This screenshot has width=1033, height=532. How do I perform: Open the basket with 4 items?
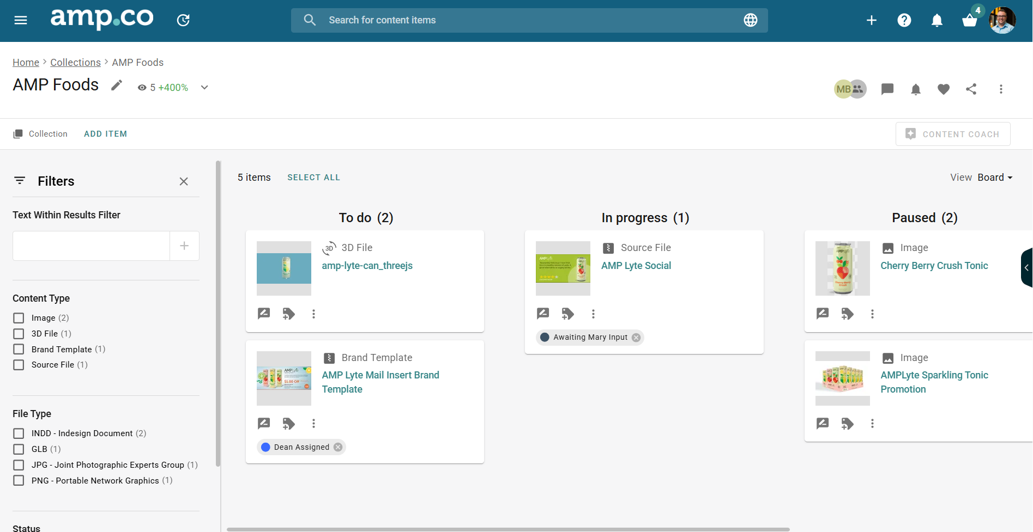tap(970, 20)
